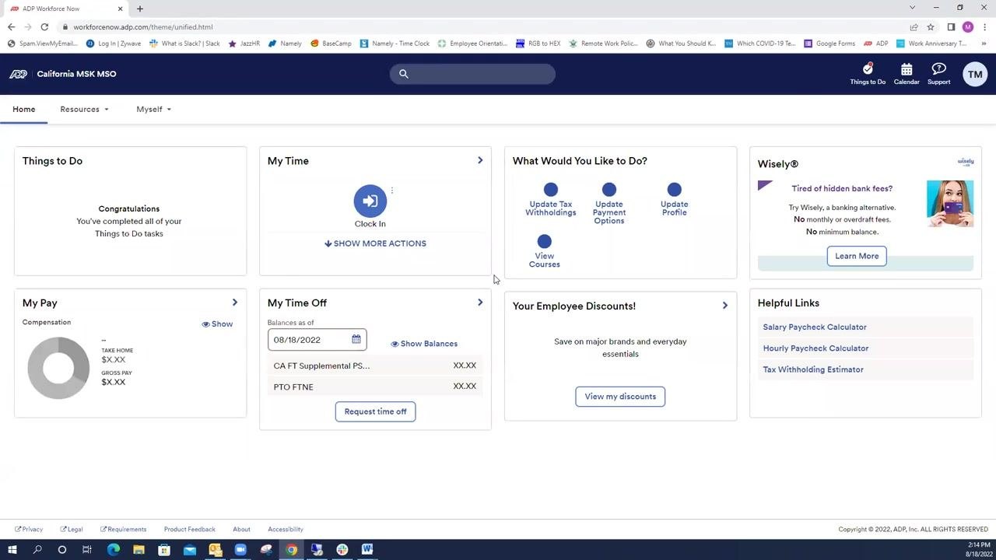This screenshot has height=560, width=996.
Task: Go to the Home tab
Action: [x=24, y=110]
